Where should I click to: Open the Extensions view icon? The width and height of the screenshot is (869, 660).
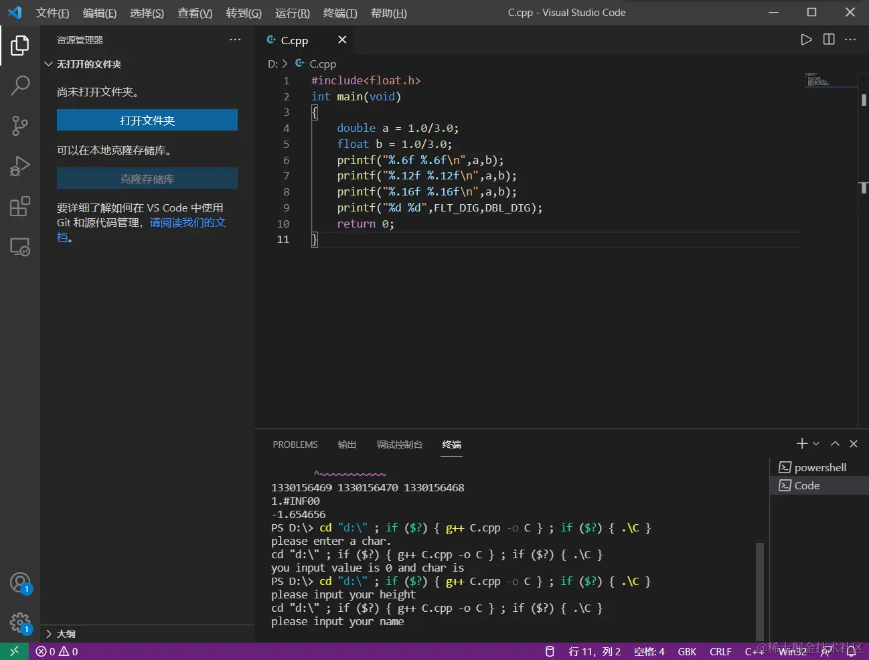click(x=20, y=206)
